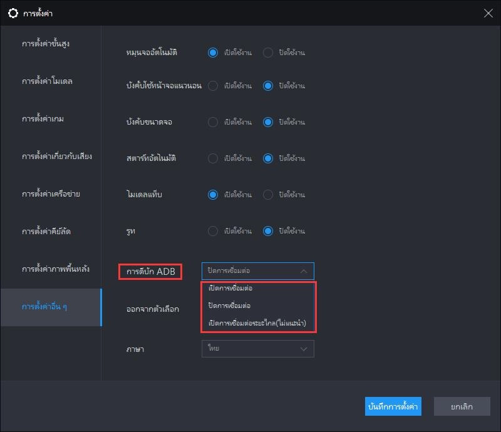
Task: Open the ภาษา language dropdown
Action: pos(258,349)
